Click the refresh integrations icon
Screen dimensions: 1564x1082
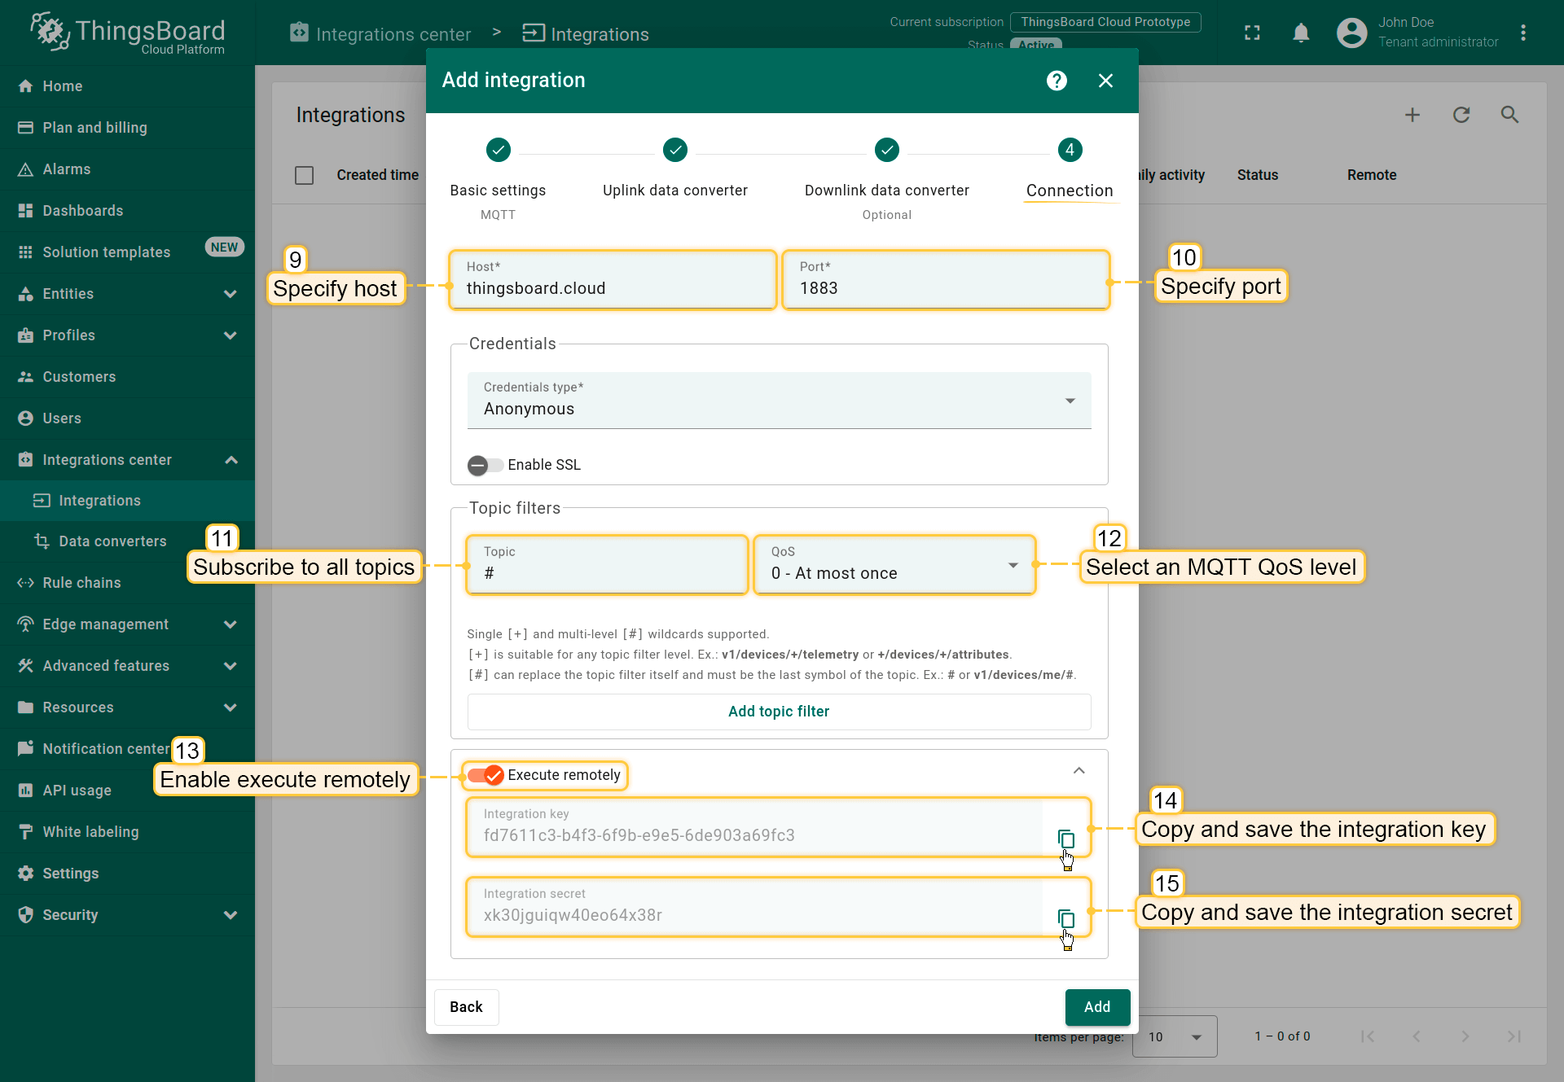coord(1461,115)
